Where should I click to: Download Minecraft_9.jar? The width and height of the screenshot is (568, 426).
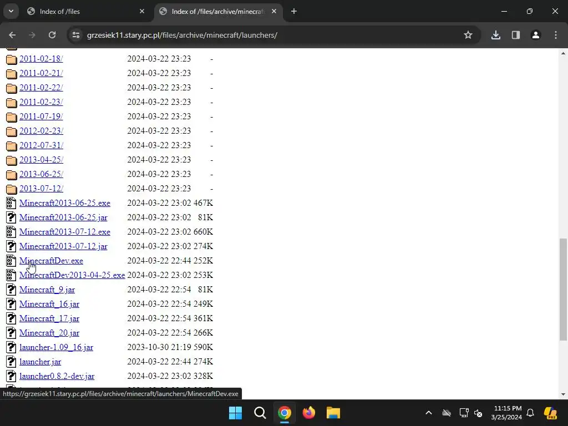point(47,290)
